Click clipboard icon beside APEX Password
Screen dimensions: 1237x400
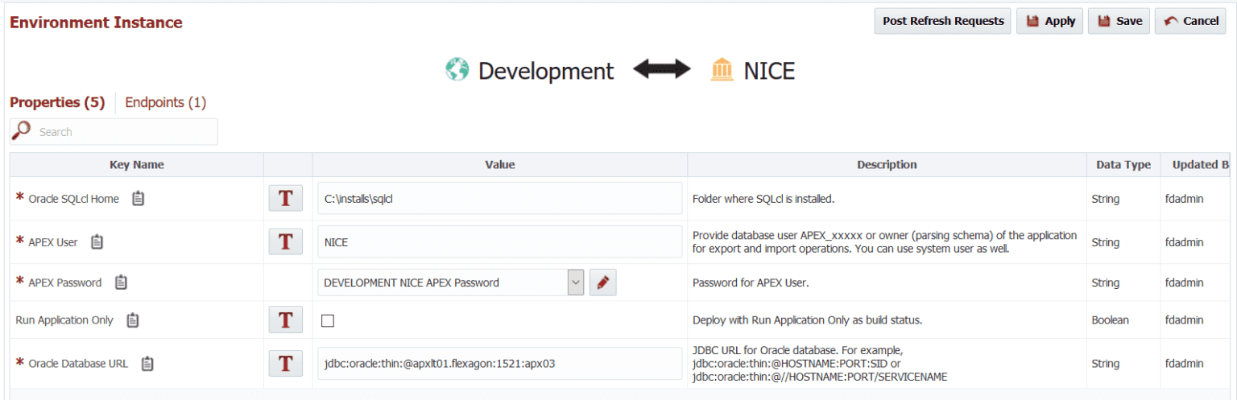121,282
